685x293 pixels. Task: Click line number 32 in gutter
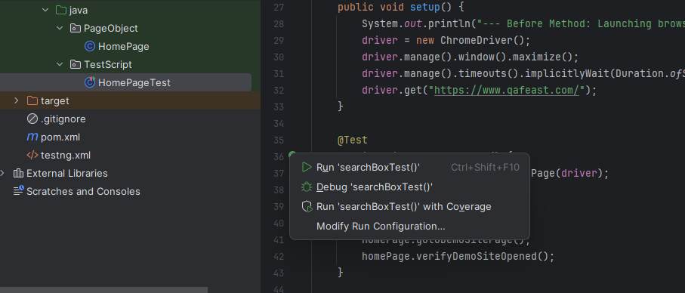278,91
